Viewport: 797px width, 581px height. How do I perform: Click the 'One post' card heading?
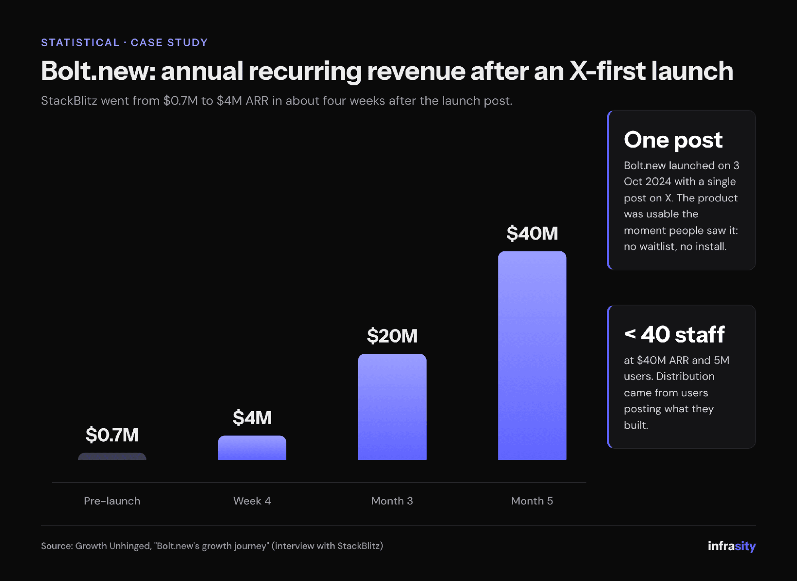pyautogui.click(x=673, y=140)
